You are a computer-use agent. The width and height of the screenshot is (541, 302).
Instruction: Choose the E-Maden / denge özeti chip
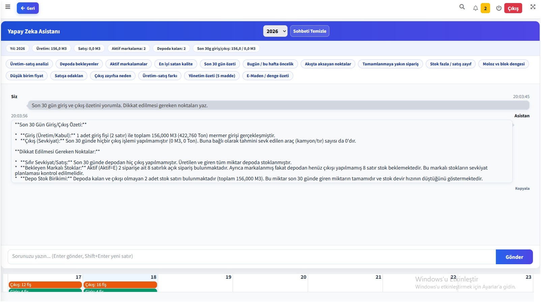point(268,76)
